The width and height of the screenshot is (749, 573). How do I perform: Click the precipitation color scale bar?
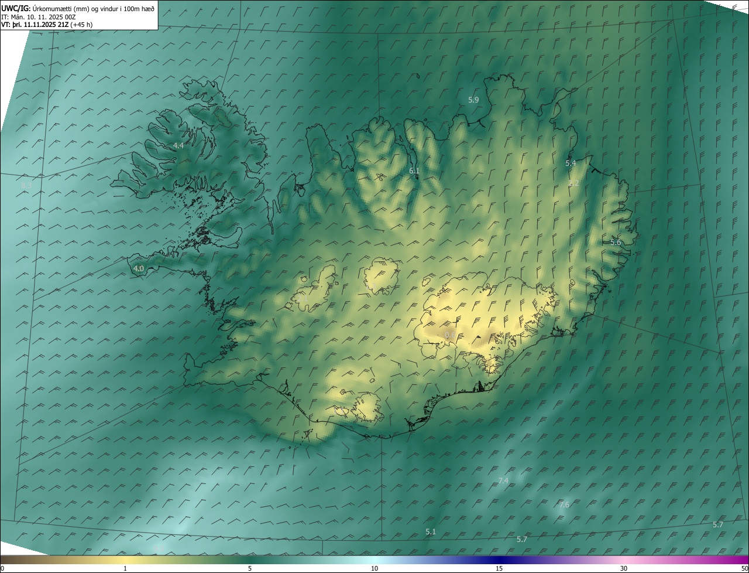tap(374, 560)
